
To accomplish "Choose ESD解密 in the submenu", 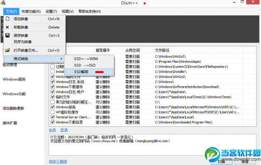I will point(89,72).
